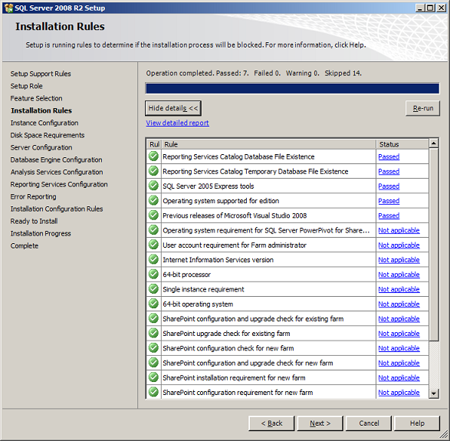Screen dimensions: 450x441
Task: Open the View detailed report link
Action: point(177,123)
